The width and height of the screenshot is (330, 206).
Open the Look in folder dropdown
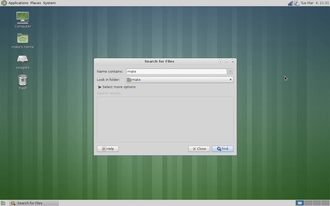tap(180, 80)
